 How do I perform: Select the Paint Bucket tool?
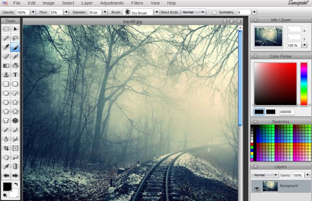click(15, 66)
